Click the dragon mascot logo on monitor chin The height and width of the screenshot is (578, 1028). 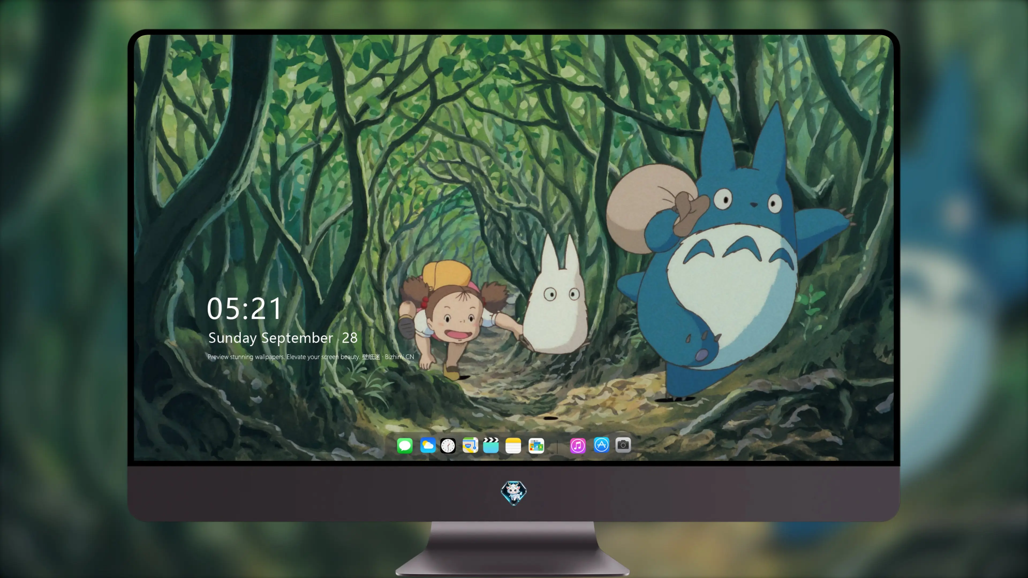tap(514, 493)
